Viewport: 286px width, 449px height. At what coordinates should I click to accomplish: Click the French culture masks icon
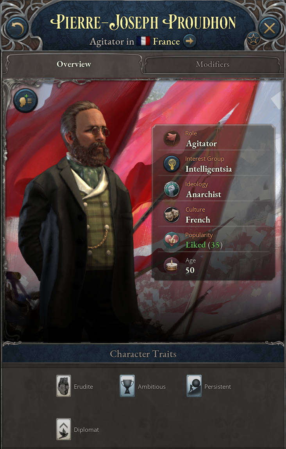tap(172, 215)
